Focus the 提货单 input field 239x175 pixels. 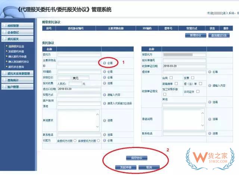(x=184, y=72)
